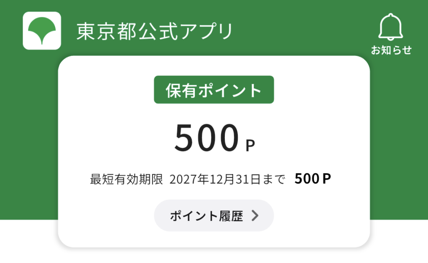Image resolution: width=428 pixels, height=263 pixels.
Task: Click the chevron arrow in the ポイント履歴 button
Action: click(x=255, y=216)
